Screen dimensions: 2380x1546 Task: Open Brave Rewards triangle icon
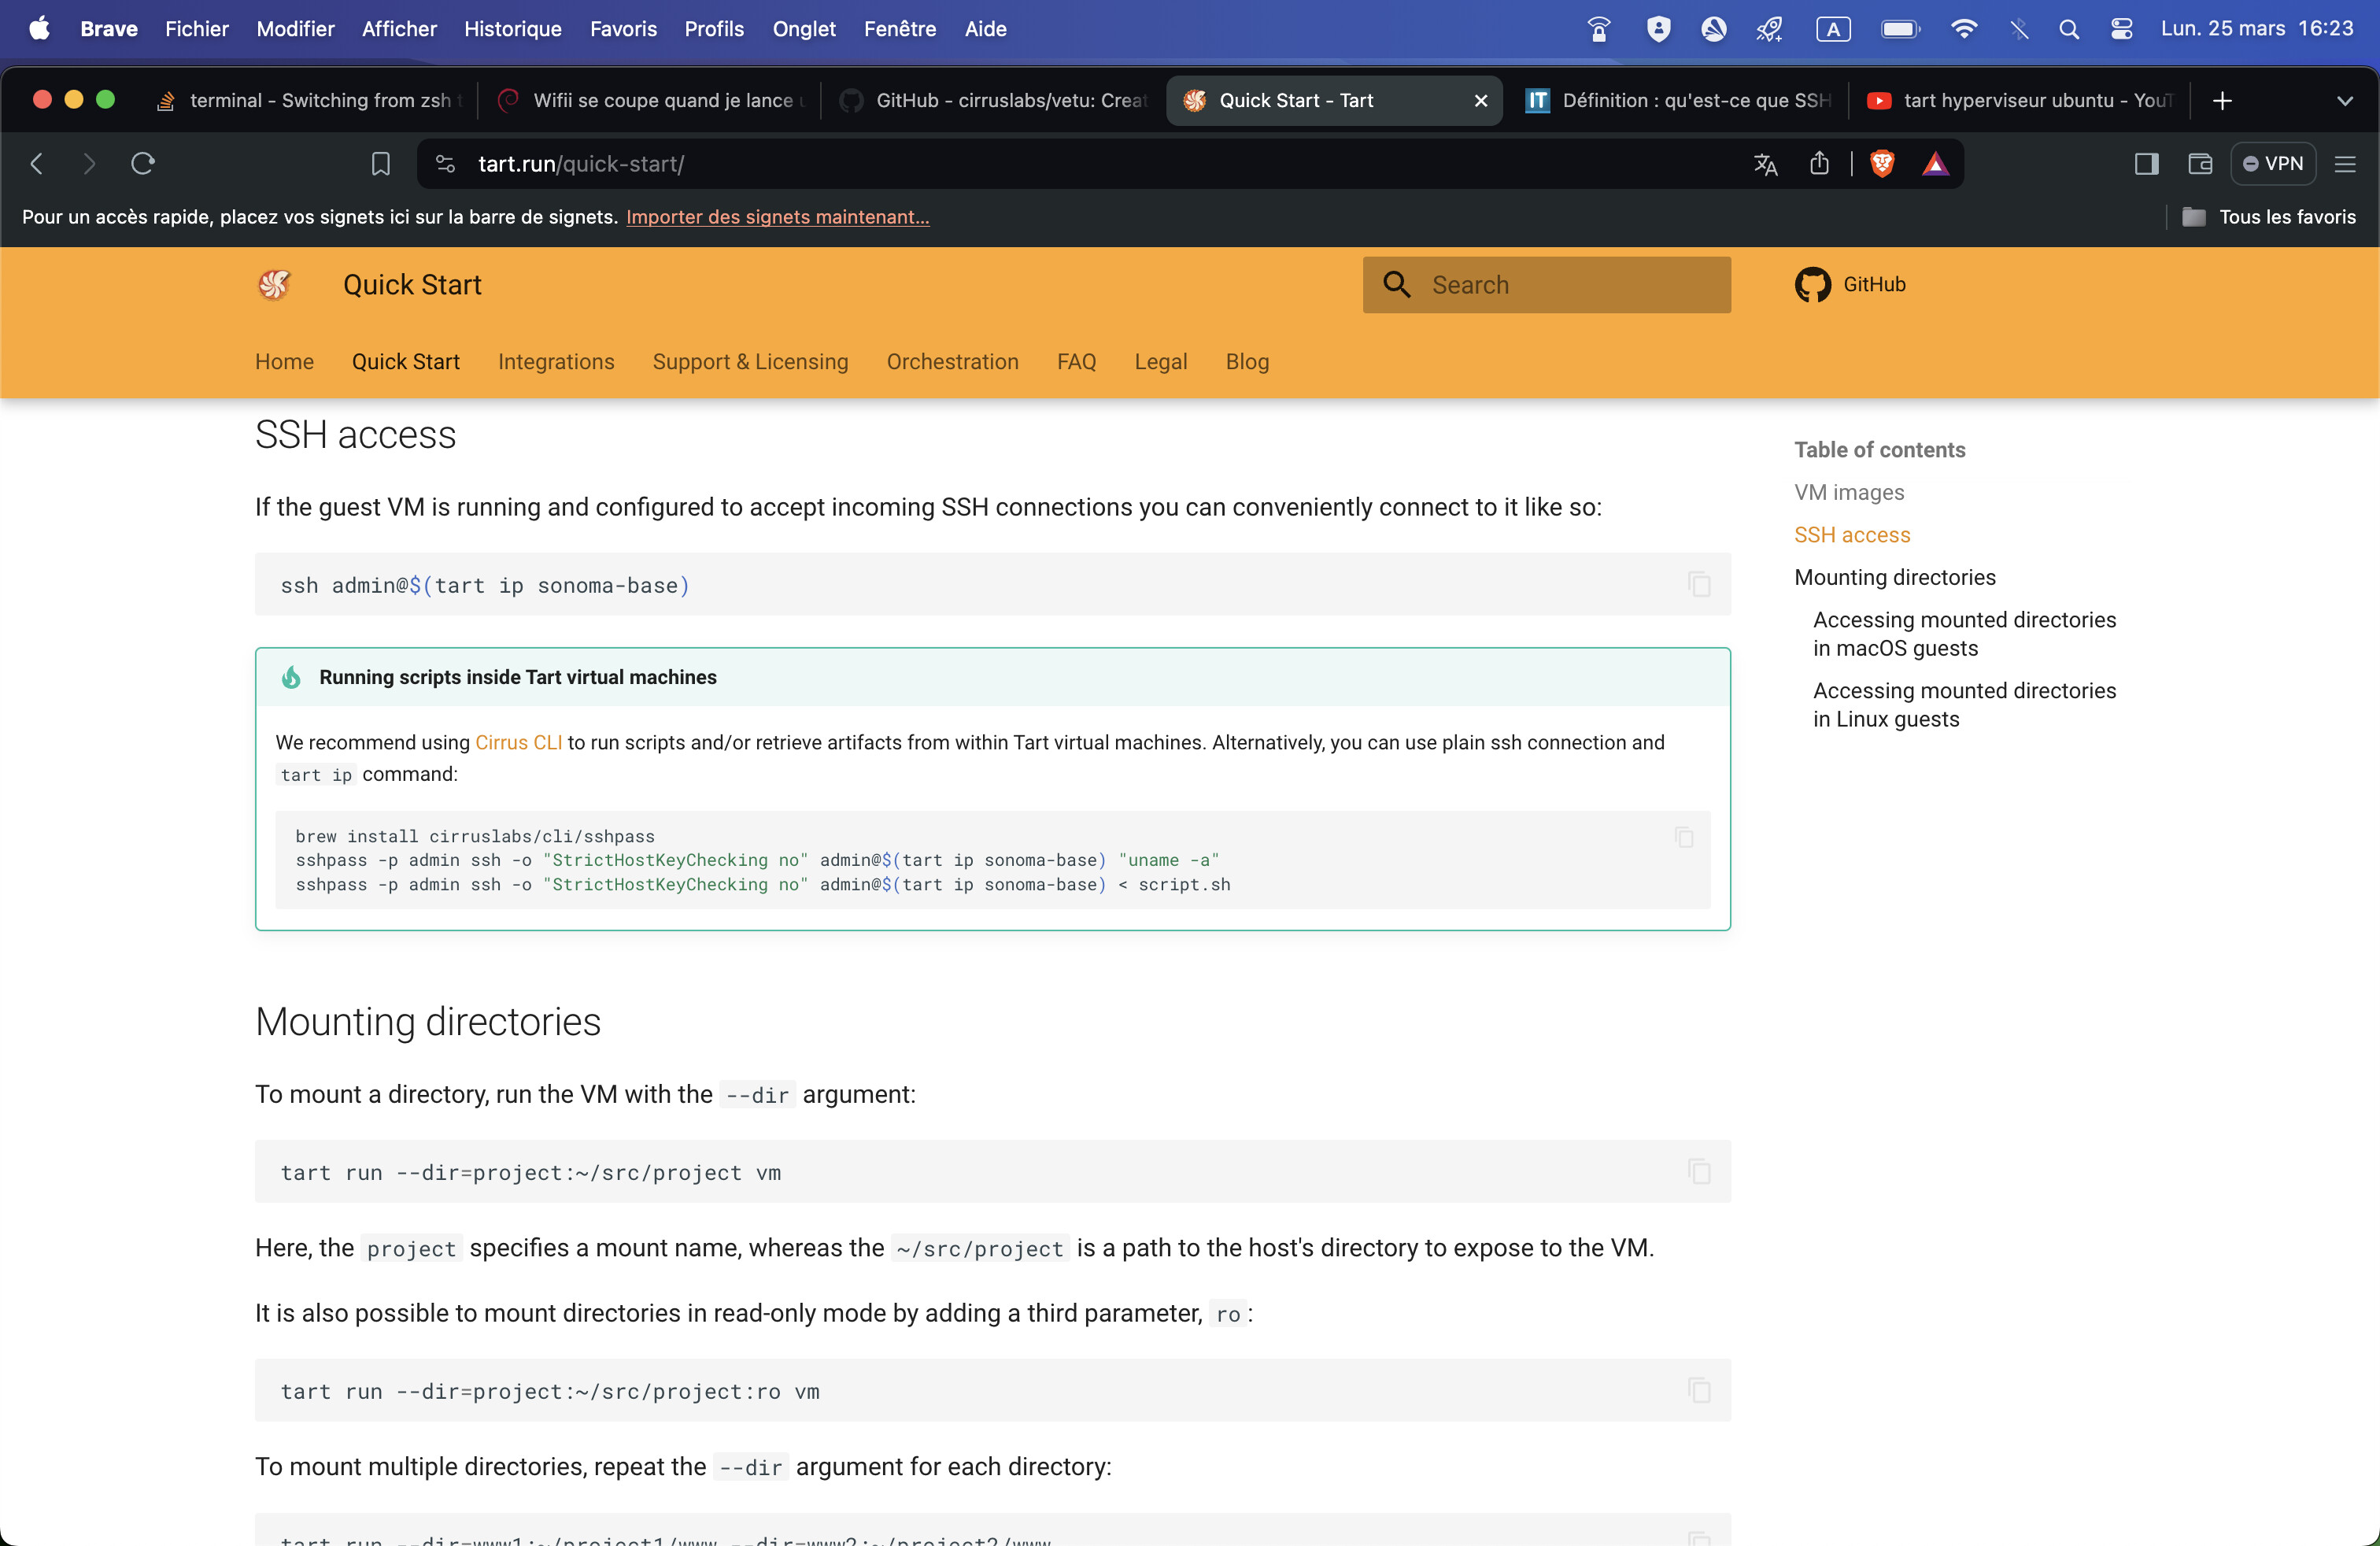[1935, 164]
